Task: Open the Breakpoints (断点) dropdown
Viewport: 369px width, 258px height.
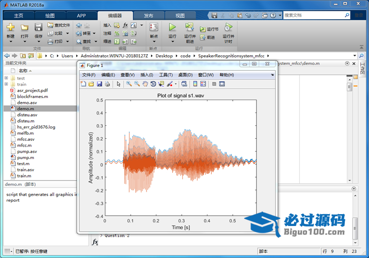Action: coord(154,42)
